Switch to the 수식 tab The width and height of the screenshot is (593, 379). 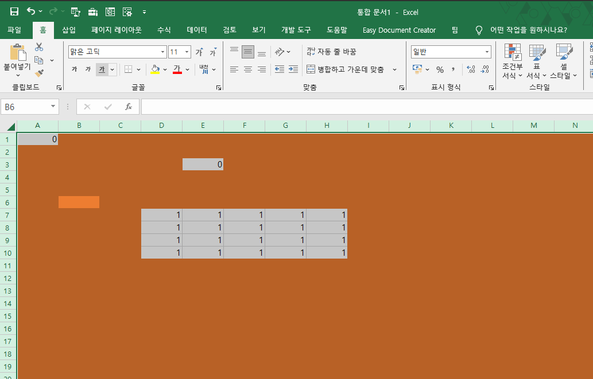(x=164, y=30)
